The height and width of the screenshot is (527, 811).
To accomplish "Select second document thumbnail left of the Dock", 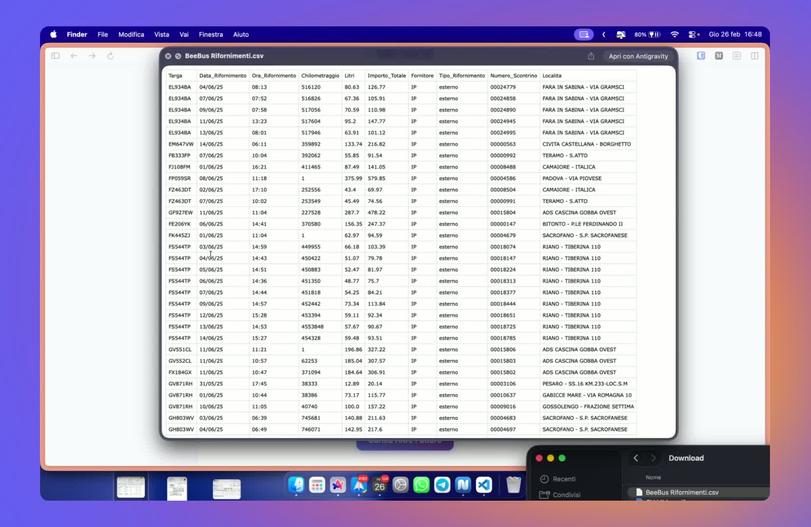I will pos(177,488).
